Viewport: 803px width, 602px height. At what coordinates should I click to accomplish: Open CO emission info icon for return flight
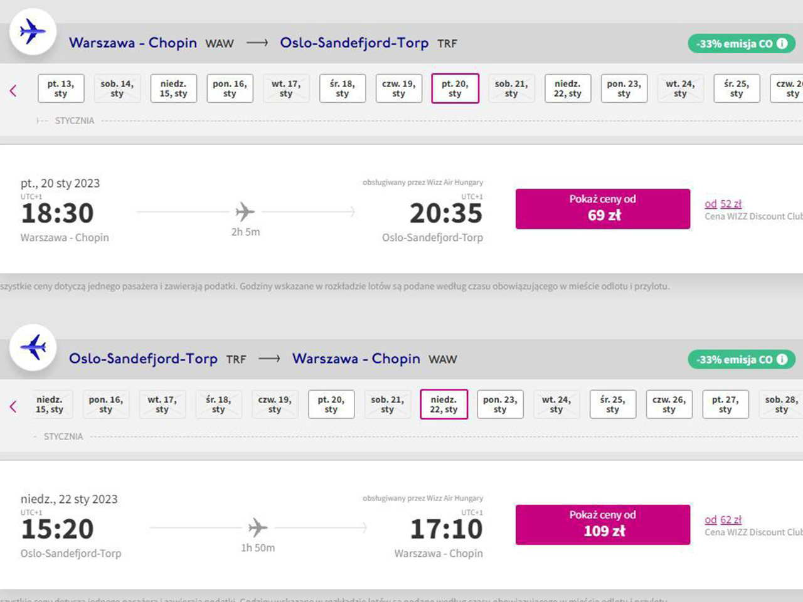click(782, 359)
